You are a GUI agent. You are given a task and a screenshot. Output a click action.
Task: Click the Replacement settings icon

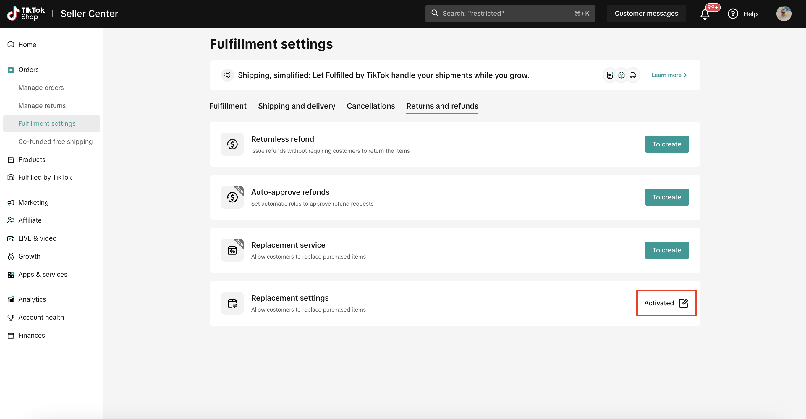232,303
